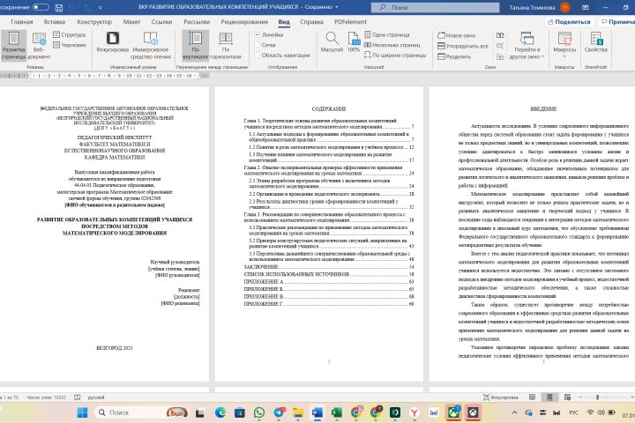Click the title bar Поиск field
This screenshot has height=423, width=635.
436,7
